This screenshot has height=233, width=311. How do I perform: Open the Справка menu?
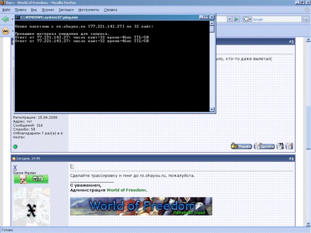click(x=110, y=10)
